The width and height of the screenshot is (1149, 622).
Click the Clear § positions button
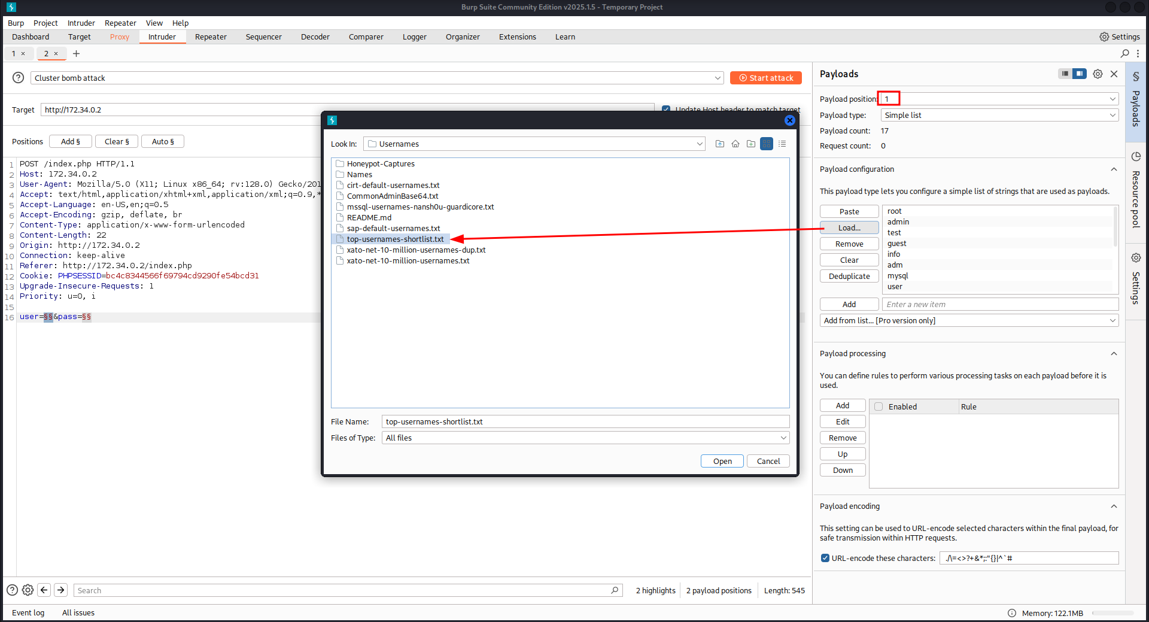click(117, 141)
